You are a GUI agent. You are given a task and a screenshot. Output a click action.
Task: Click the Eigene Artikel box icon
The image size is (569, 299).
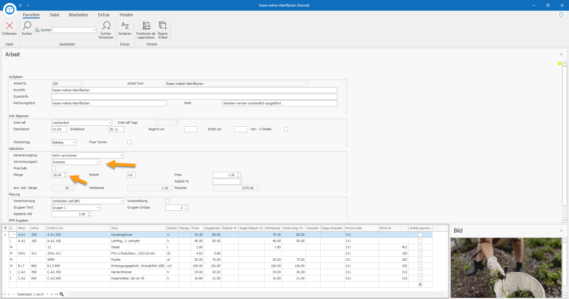[163, 26]
